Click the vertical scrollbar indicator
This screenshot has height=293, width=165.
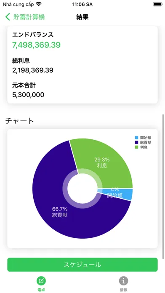click(163, 186)
